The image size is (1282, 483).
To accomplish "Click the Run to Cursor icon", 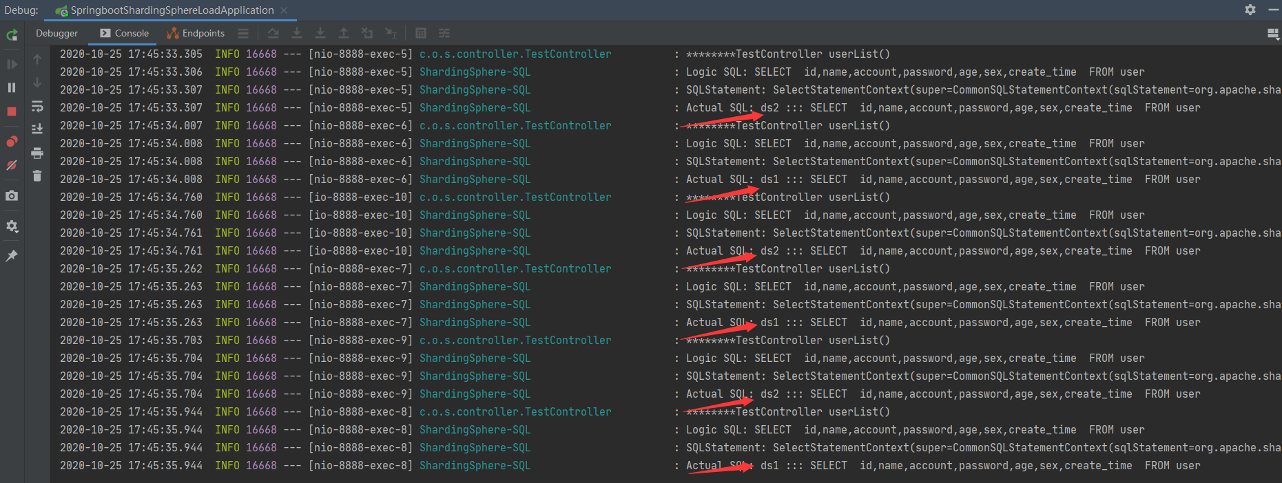I will pos(391,33).
